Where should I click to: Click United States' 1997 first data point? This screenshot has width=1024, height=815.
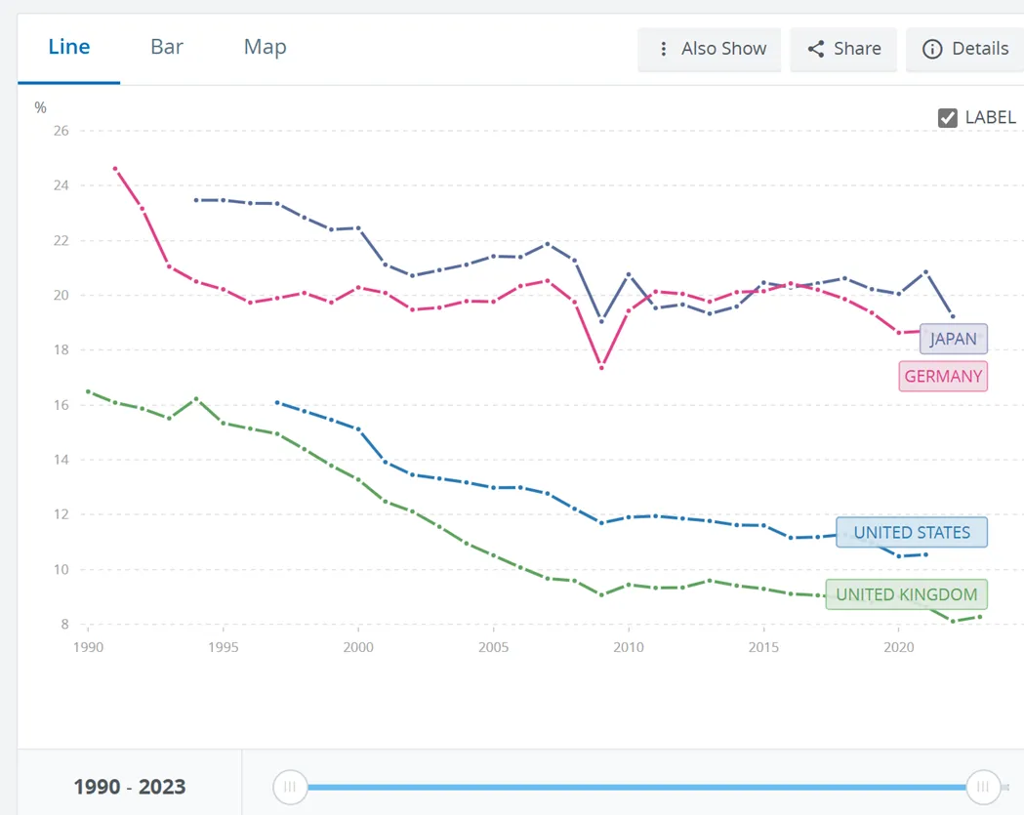(277, 402)
